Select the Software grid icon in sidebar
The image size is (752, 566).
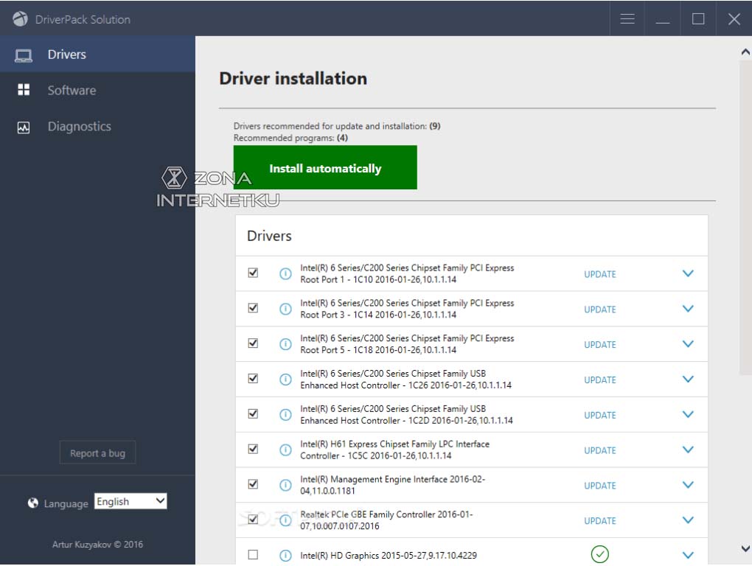(x=25, y=90)
